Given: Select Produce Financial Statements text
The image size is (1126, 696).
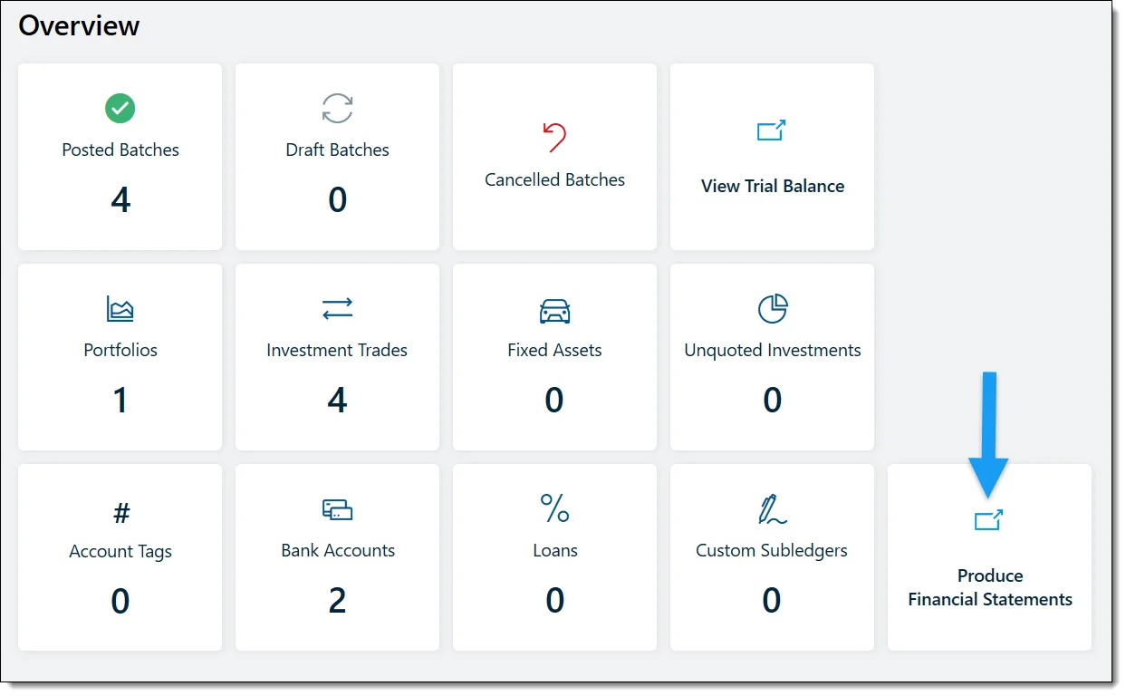Looking at the screenshot, I should 990,587.
